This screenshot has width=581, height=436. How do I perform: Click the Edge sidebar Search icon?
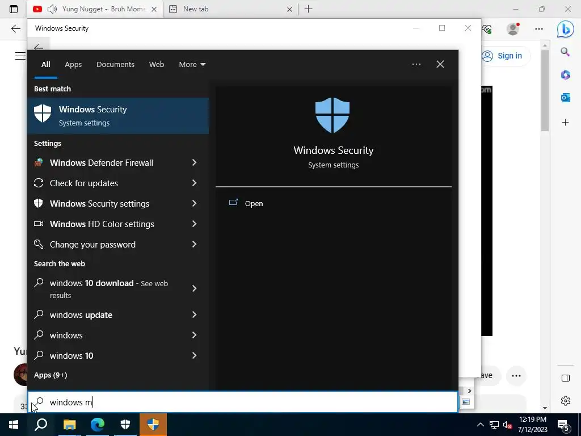[565, 52]
